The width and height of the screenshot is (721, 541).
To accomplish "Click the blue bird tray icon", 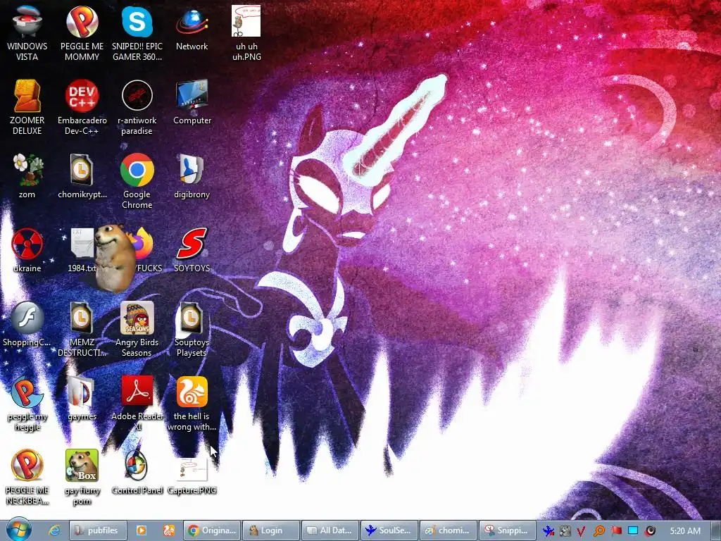I will point(548,531).
